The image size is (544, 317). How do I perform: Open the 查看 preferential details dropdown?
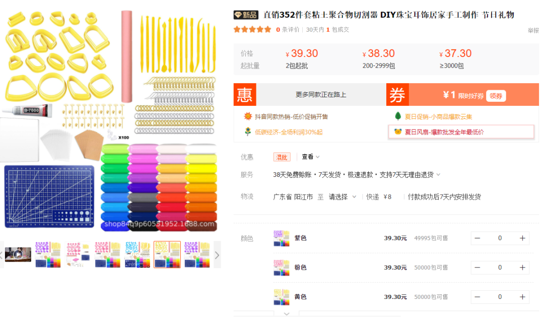(309, 157)
